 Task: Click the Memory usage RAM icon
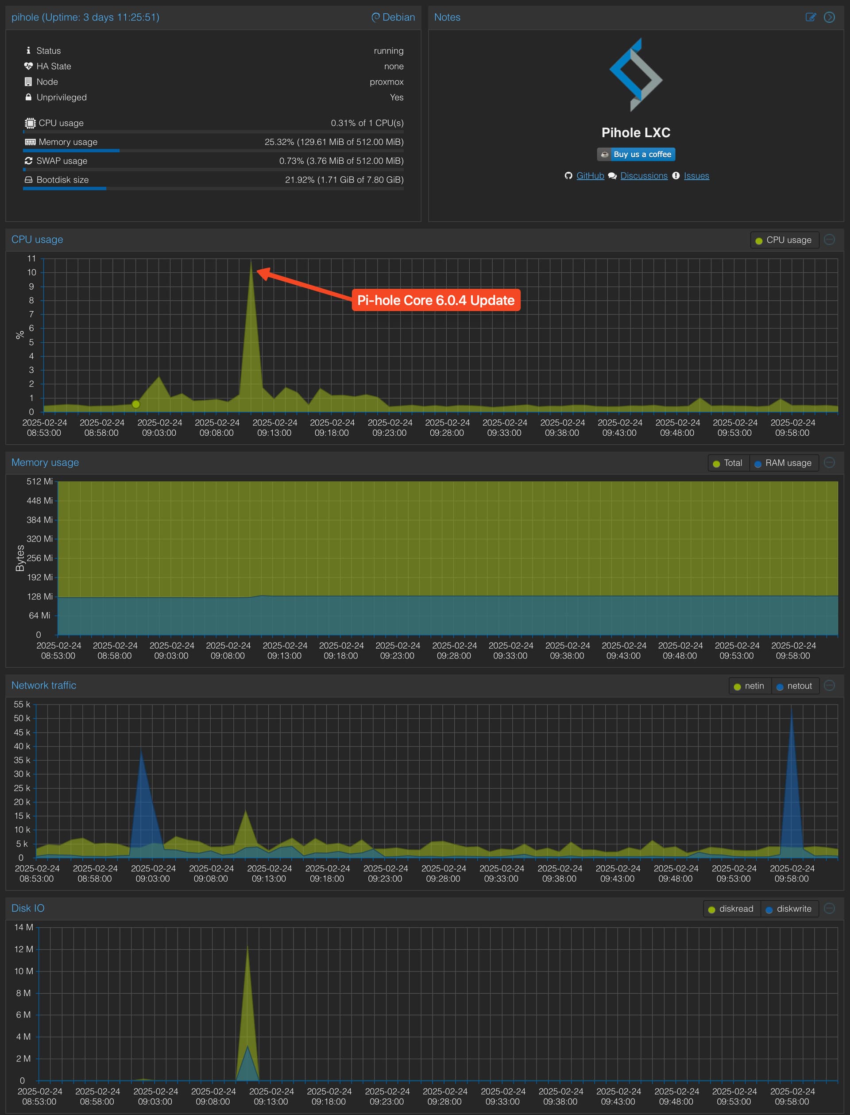coord(31,142)
